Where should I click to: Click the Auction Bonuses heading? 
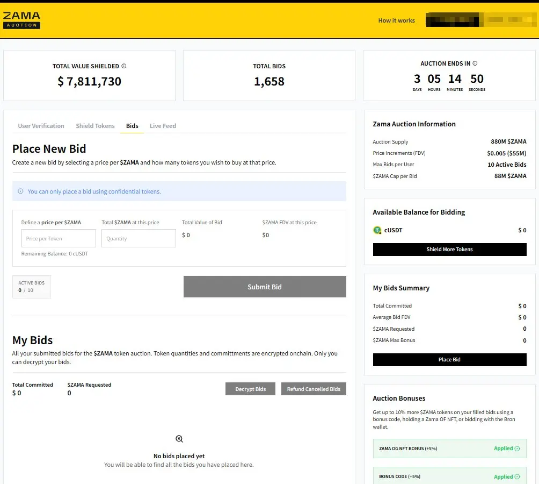coord(399,398)
